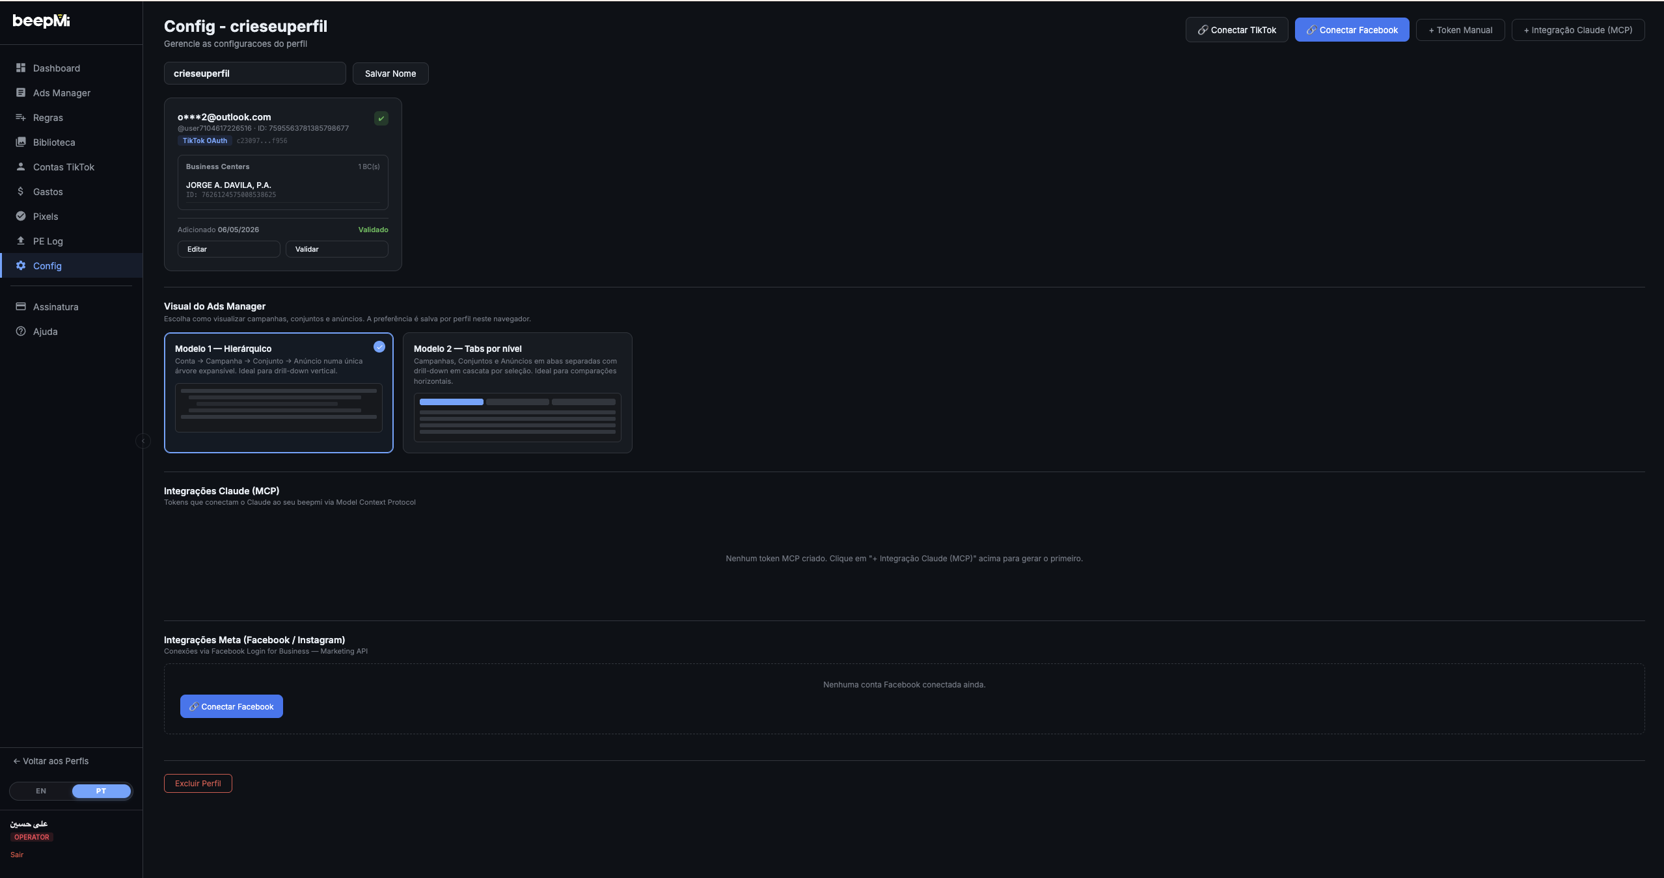Click the Contas TikTok person icon
The width and height of the screenshot is (1664, 878).
coord(21,166)
